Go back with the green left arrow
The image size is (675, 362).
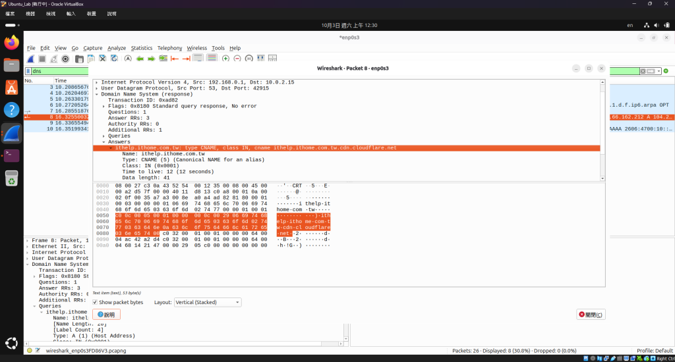pyautogui.click(x=140, y=59)
